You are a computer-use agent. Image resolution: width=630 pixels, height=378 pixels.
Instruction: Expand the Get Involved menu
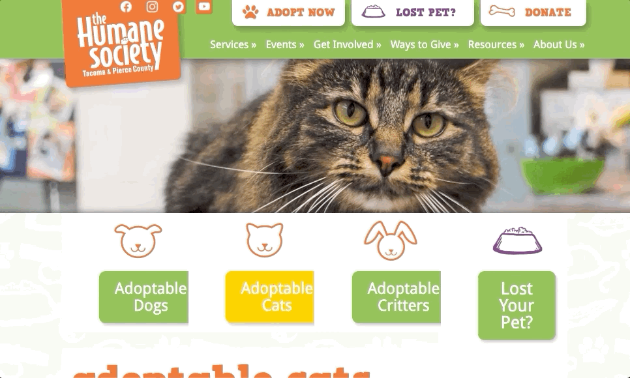pos(347,44)
